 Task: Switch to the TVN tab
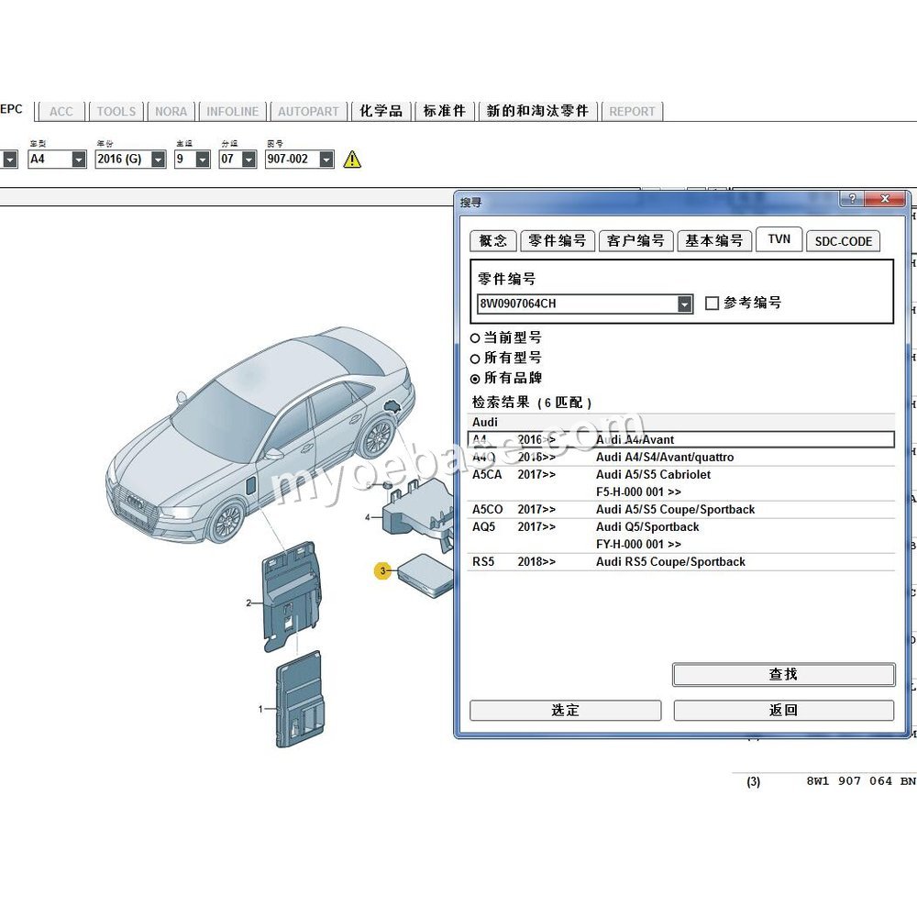(x=779, y=239)
